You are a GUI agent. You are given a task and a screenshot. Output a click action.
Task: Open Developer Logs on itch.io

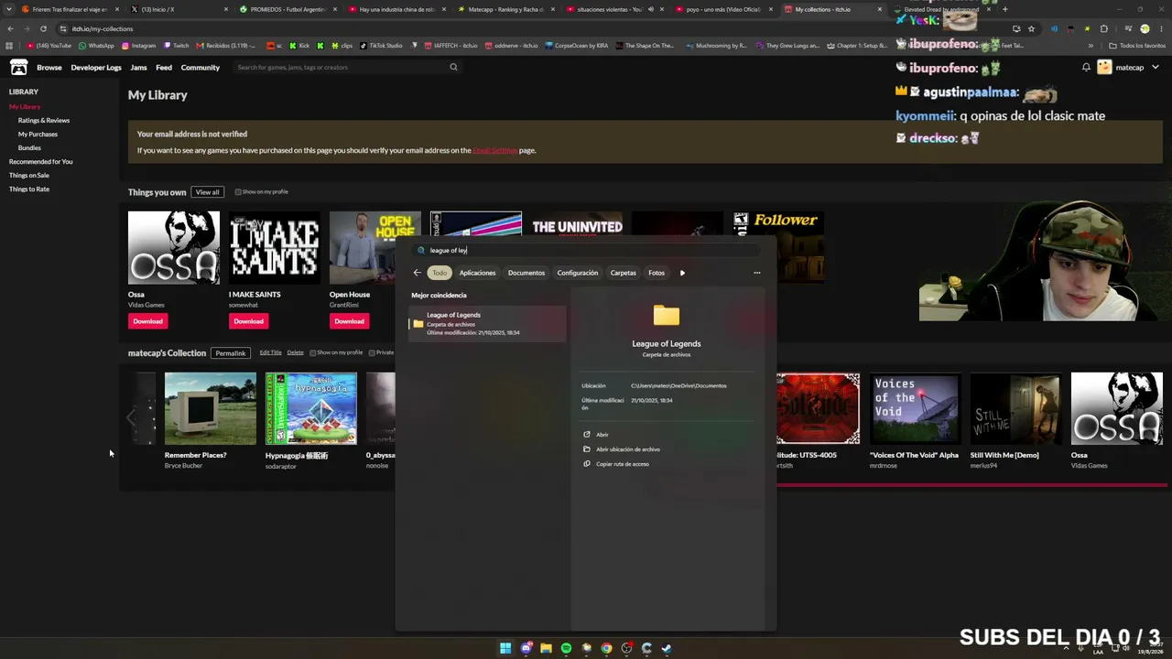(96, 67)
